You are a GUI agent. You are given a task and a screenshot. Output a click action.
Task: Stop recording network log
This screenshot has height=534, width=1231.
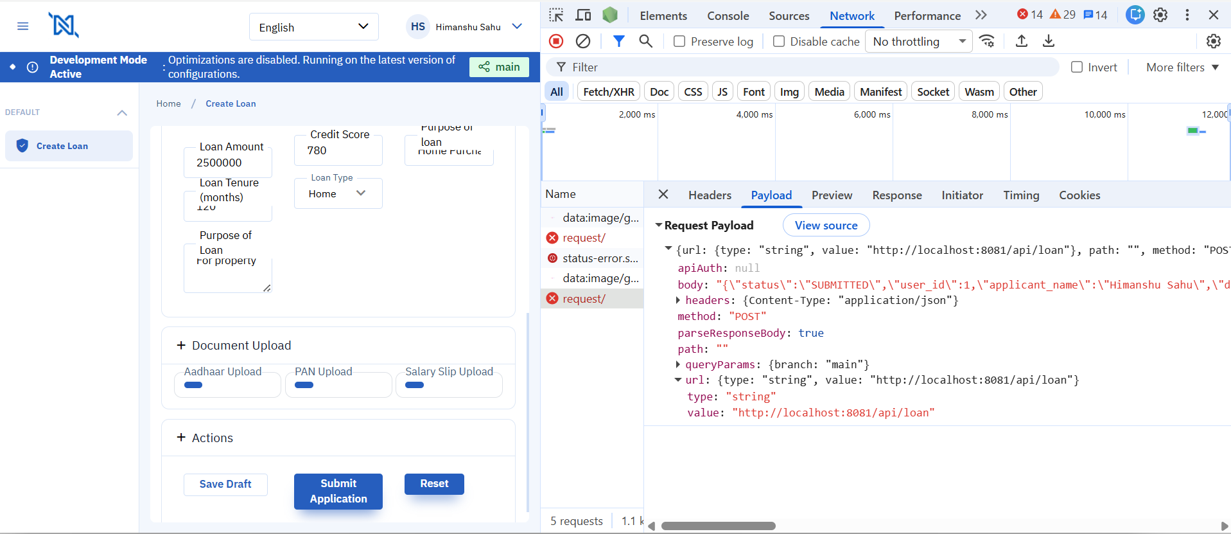click(556, 42)
